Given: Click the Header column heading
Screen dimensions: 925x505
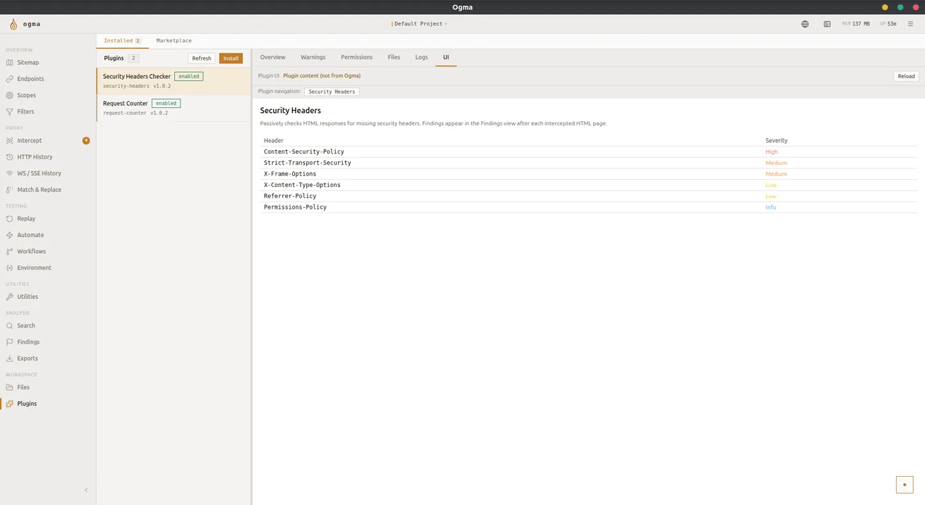Looking at the screenshot, I should coord(274,141).
